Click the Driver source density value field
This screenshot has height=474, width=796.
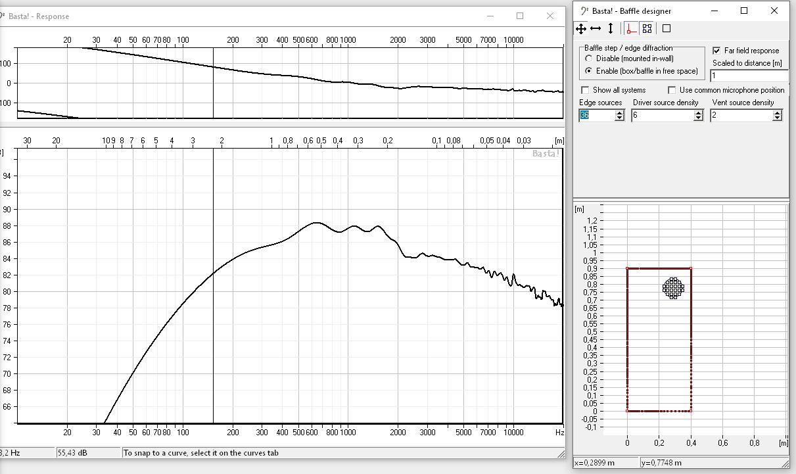[661, 116]
